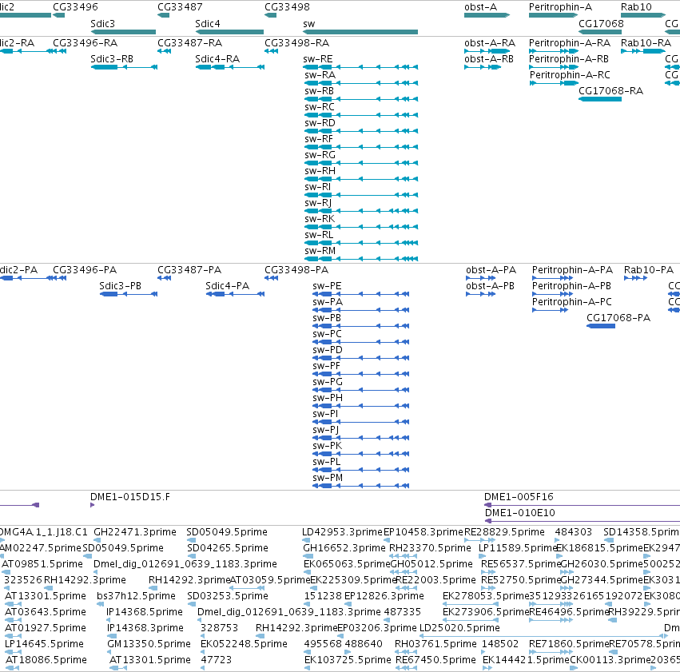Select the sw-RA transcript glyph

361,83
